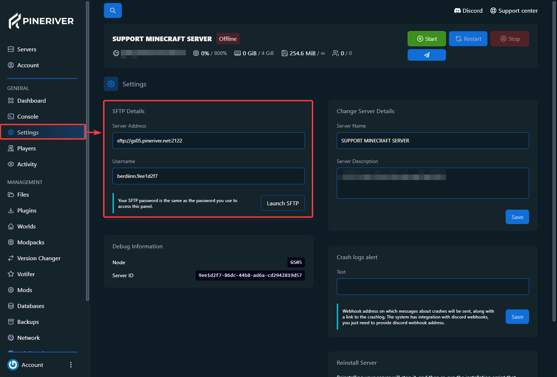Click the Crash logs alert heading
This screenshot has height=377, width=557.
[357, 257]
